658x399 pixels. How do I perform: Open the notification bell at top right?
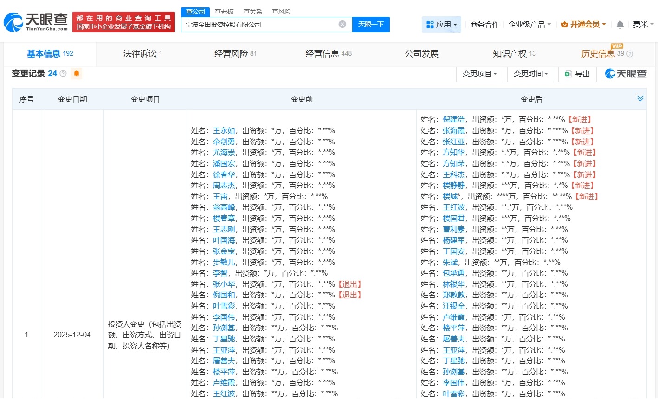619,24
